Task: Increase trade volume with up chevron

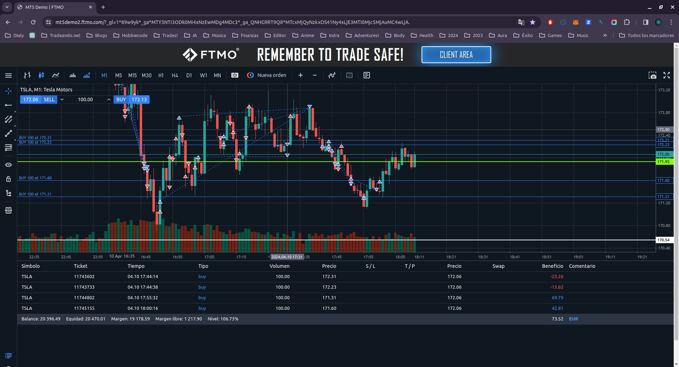Action: pos(109,100)
